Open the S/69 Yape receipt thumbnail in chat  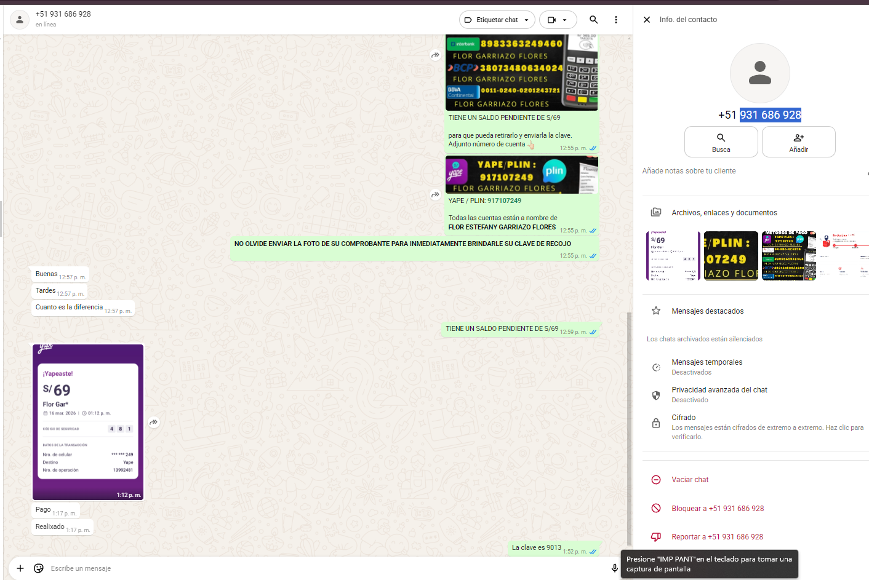point(88,422)
